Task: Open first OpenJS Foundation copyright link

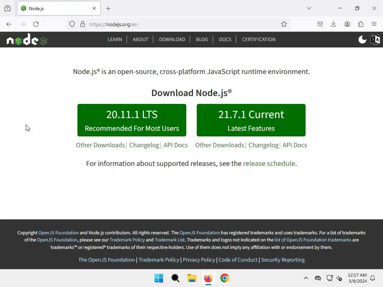Action: tap(58, 233)
